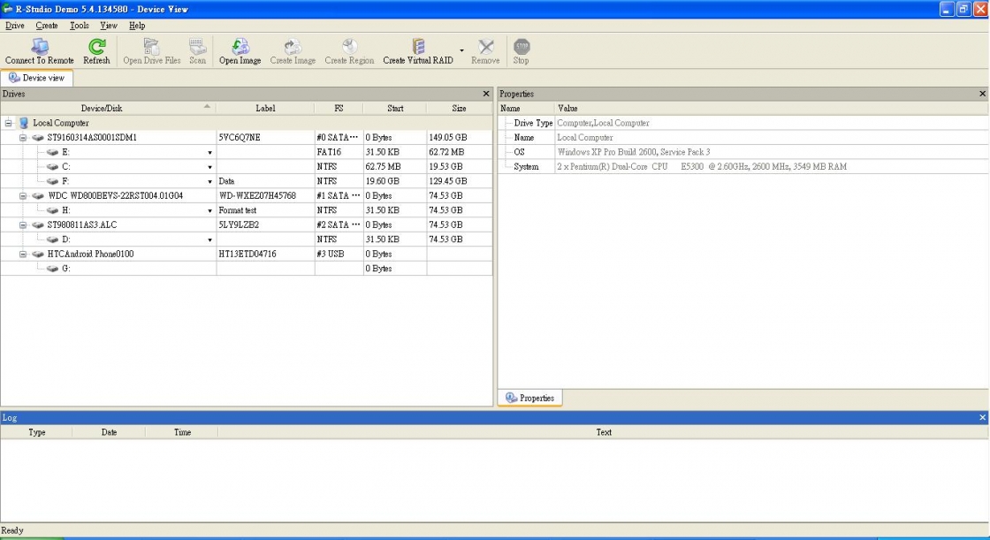Screen dimensions: 990x540
Task: Open the Drive menu
Action: click(x=14, y=26)
